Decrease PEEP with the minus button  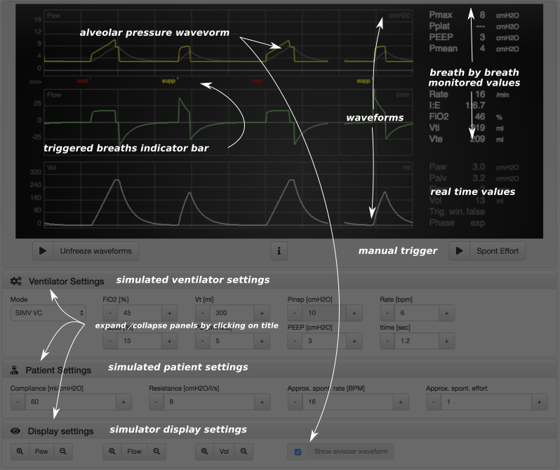(x=294, y=341)
